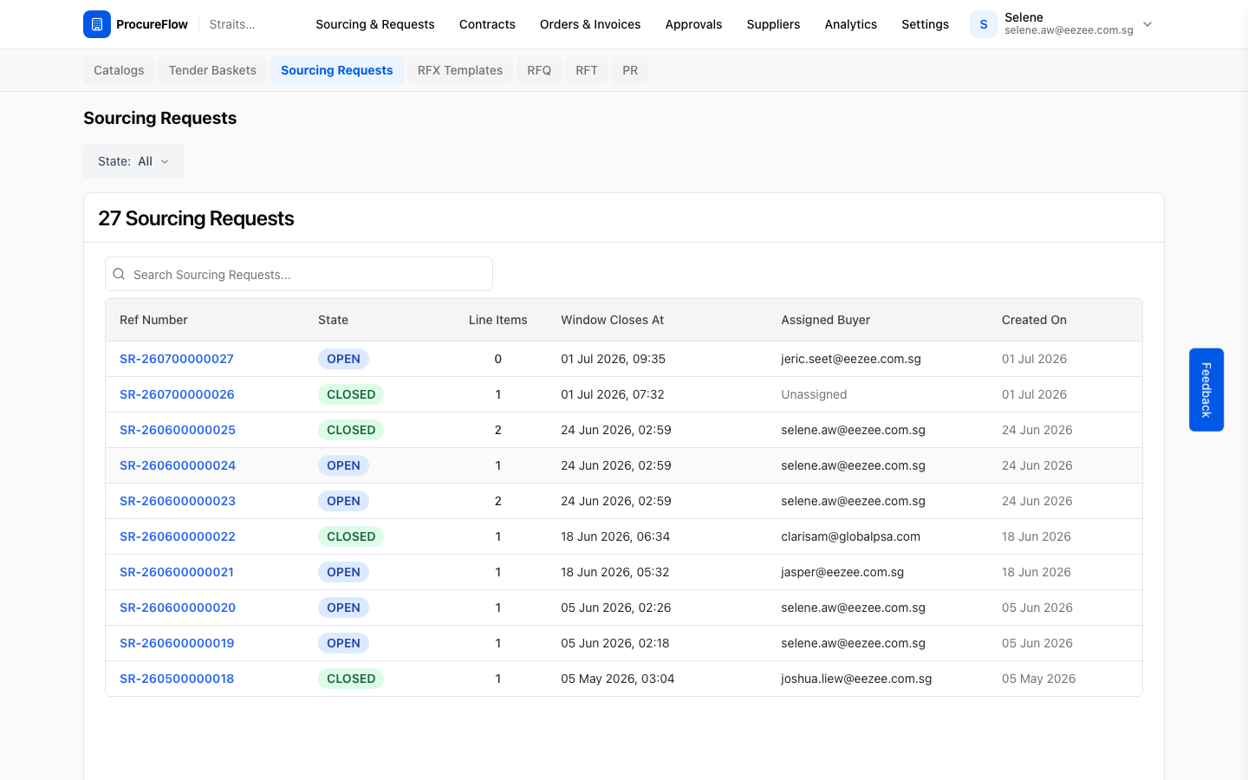Click the Selene user avatar
Screen dimensions: 1248x780
point(984,24)
